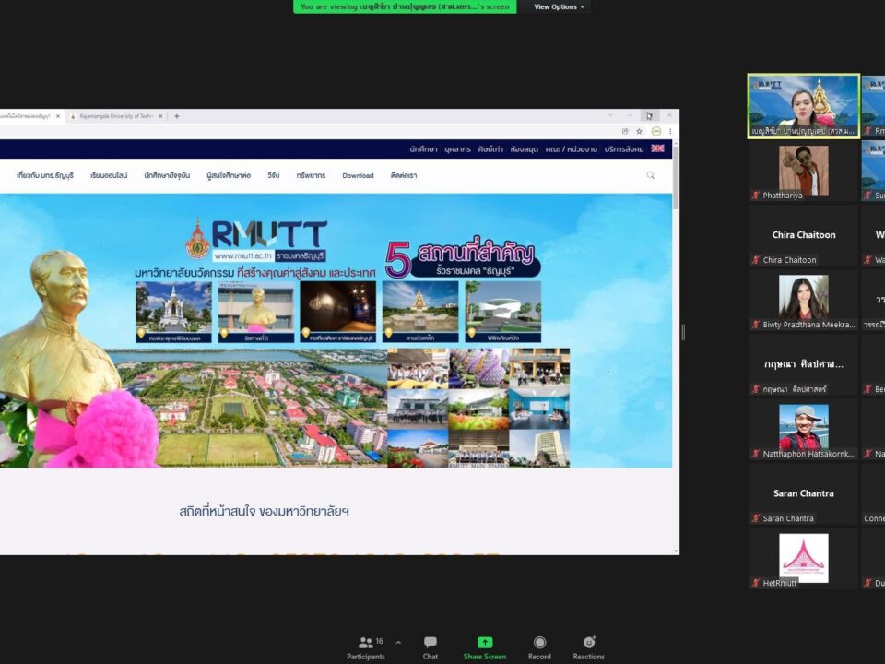Open the browser three-dot menu
Viewport: 885px width, 664px height.
[670, 132]
